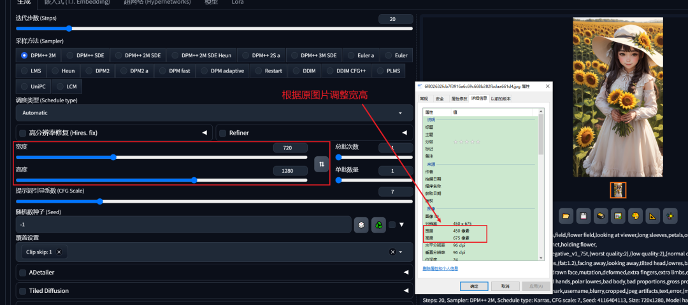Select the DPM++ 2M sampler
Image resolution: width=688 pixels, height=305 pixels.
(39, 55)
